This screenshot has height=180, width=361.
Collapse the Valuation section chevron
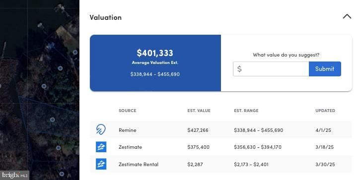point(347,16)
